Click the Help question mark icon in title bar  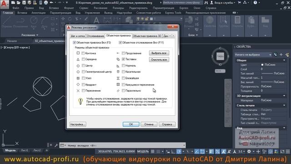pyautogui.click(x=255, y=3)
